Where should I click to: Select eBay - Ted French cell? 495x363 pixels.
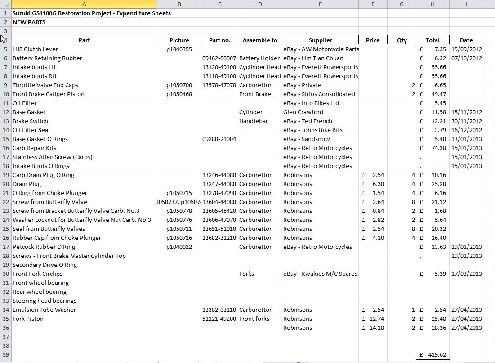point(320,121)
